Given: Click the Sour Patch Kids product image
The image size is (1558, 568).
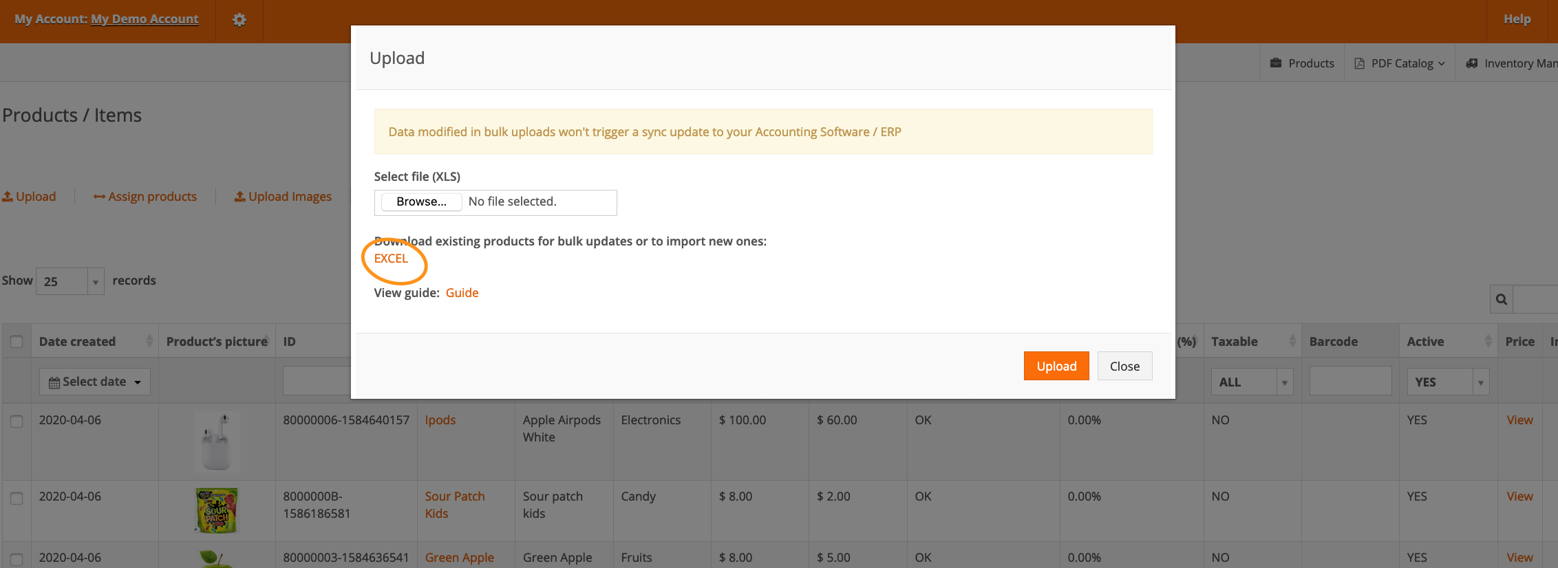Looking at the screenshot, I should pyautogui.click(x=217, y=510).
